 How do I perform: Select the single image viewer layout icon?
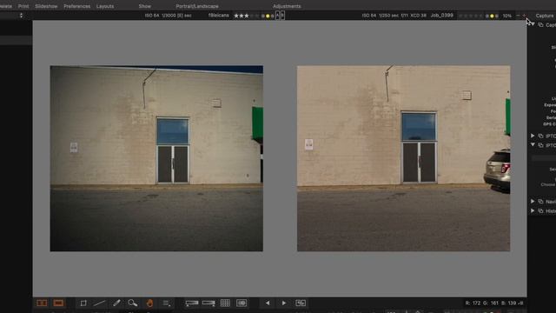tap(58, 303)
